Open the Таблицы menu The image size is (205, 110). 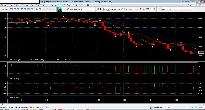point(30,5)
